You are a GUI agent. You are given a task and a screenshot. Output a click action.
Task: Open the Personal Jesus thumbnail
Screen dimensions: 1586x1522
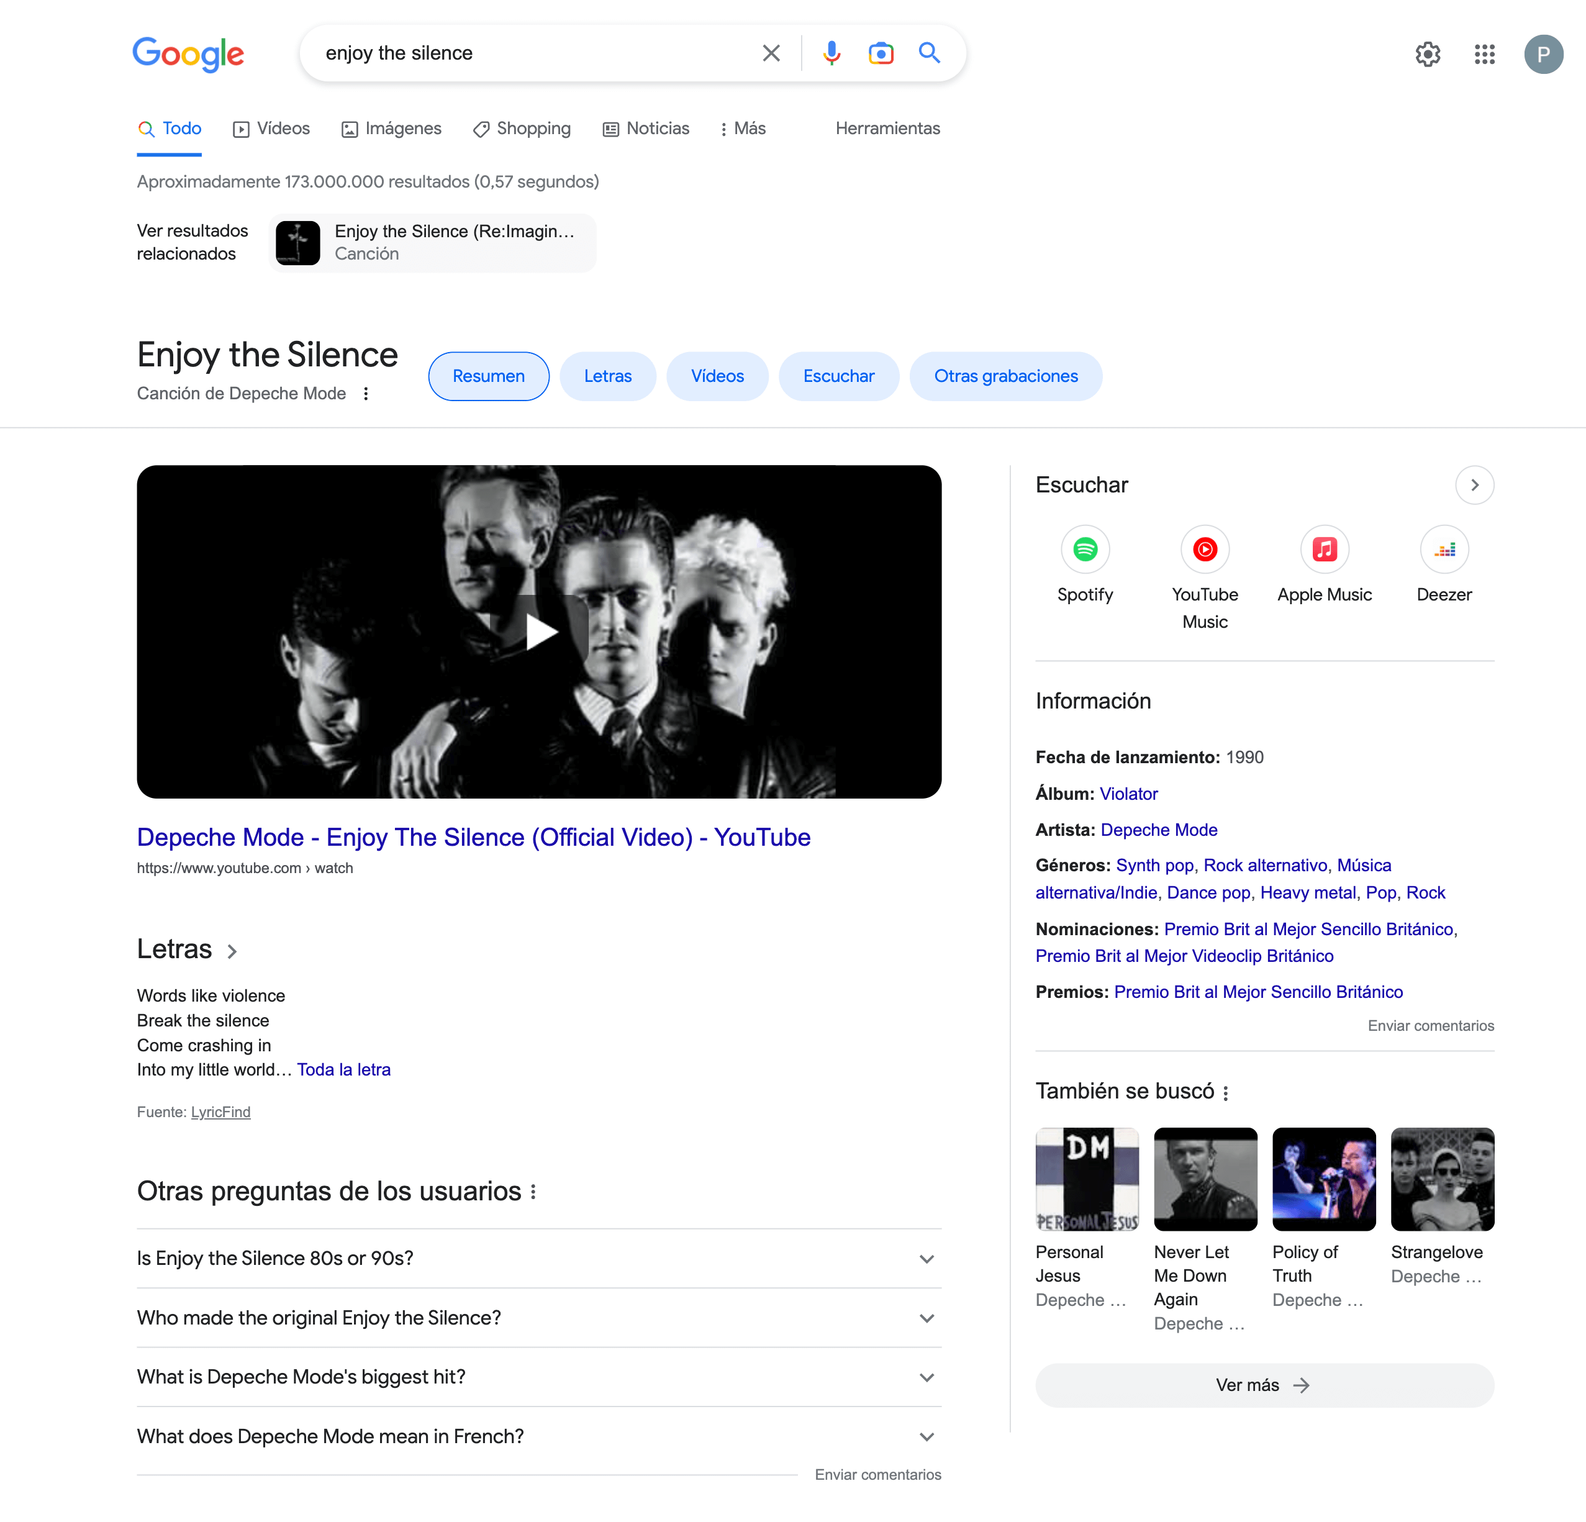coord(1087,1179)
